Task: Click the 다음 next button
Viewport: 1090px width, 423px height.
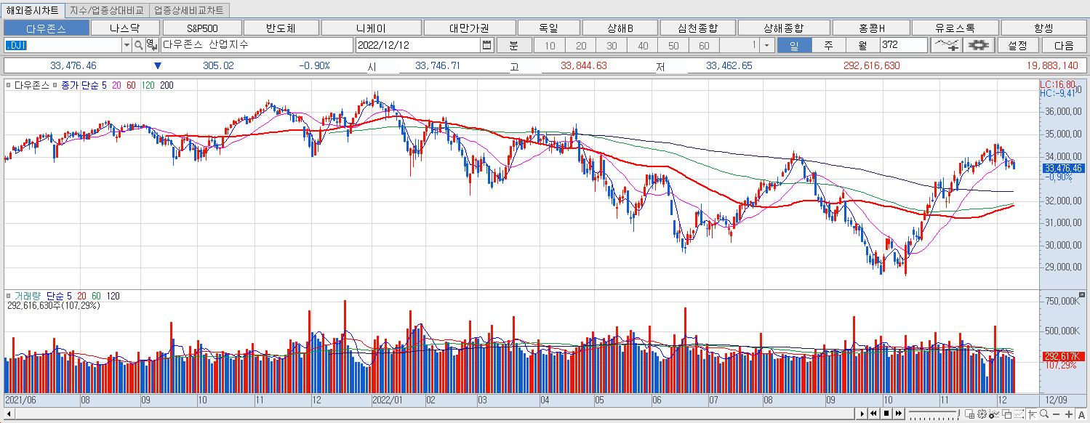Action: point(1064,44)
